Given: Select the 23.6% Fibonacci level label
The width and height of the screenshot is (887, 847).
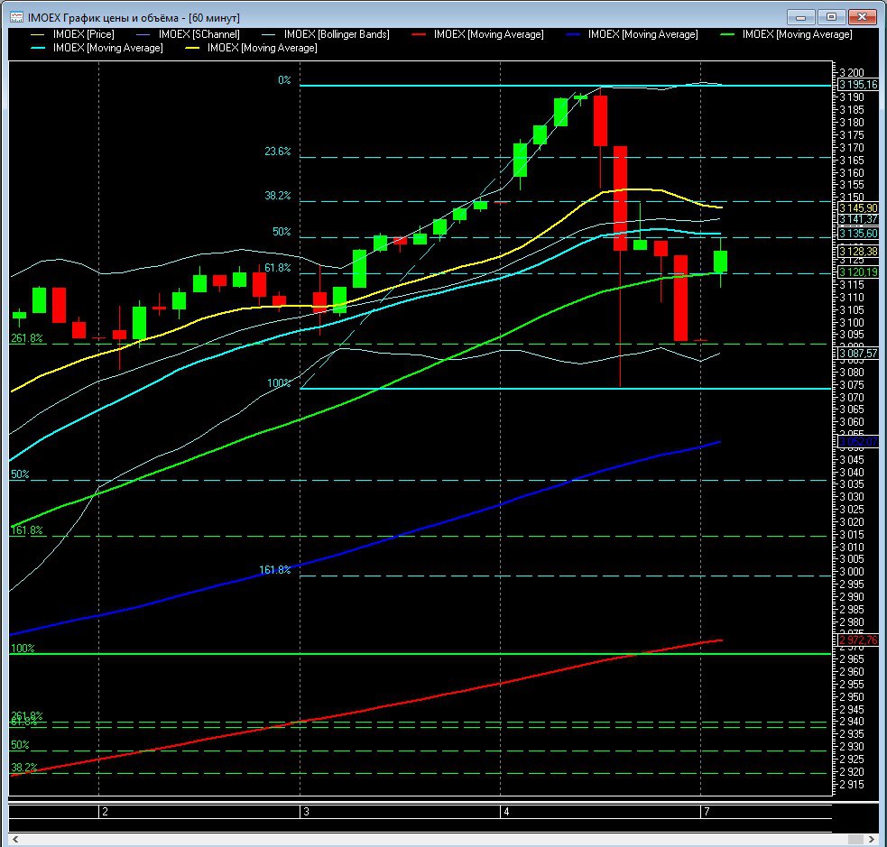Looking at the screenshot, I should click(277, 152).
